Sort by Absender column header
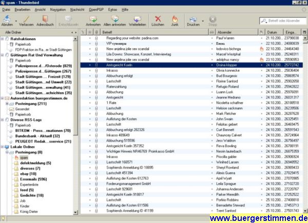The width and height of the screenshot is (308, 223). pyautogui.click(x=237, y=32)
